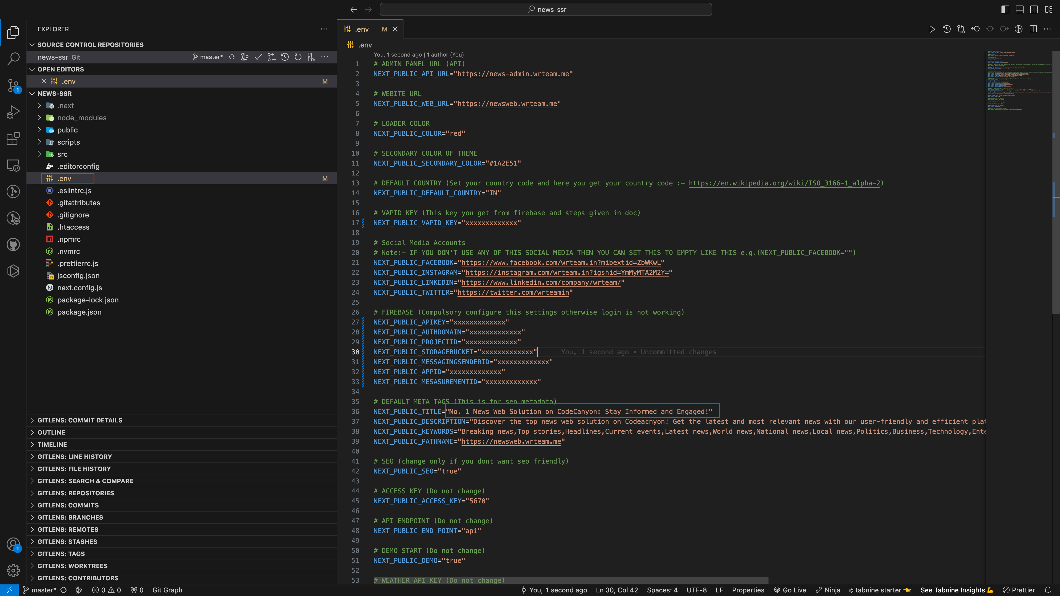
Task: Click the Run play icon in the editor toolbar
Action: [x=932, y=29]
